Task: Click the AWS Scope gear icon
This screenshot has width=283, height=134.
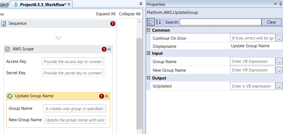Action: pyautogui.click(x=8, y=49)
